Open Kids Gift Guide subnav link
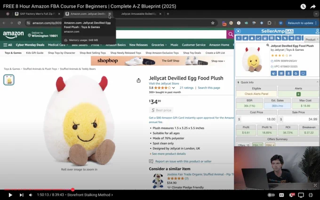Viewport: 320px width, 200px height. pos(35,53)
